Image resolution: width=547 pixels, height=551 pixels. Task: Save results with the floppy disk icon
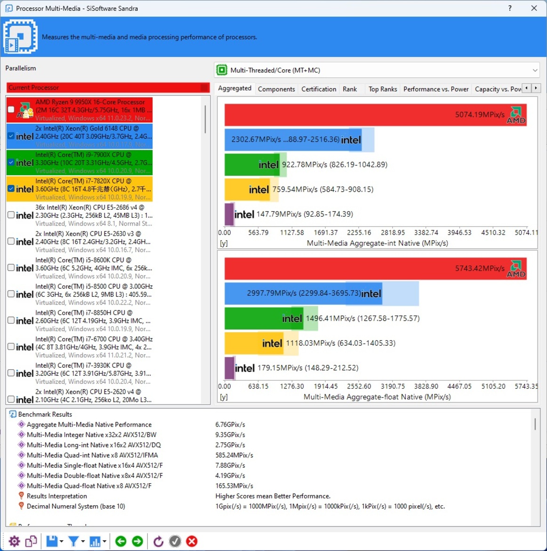click(x=52, y=541)
